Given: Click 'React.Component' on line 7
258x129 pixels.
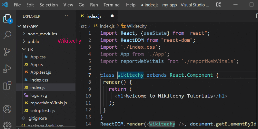Looking at the screenshot, I should (x=191, y=75).
